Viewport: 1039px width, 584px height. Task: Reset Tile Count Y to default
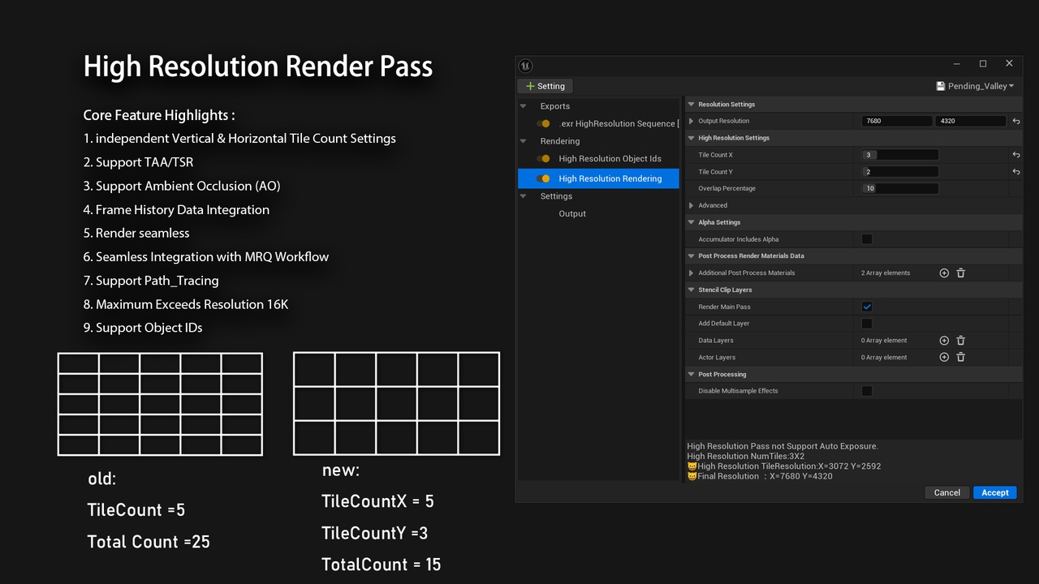click(1016, 172)
